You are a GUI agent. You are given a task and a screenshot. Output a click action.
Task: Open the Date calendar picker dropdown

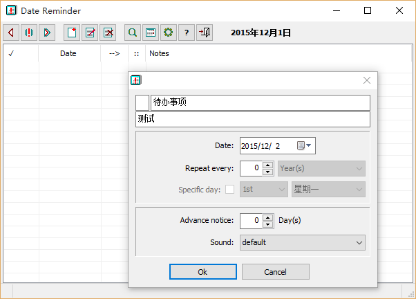tap(304, 145)
